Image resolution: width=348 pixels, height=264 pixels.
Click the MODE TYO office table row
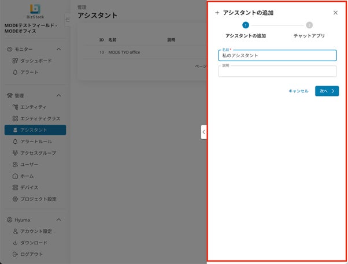point(145,53)
